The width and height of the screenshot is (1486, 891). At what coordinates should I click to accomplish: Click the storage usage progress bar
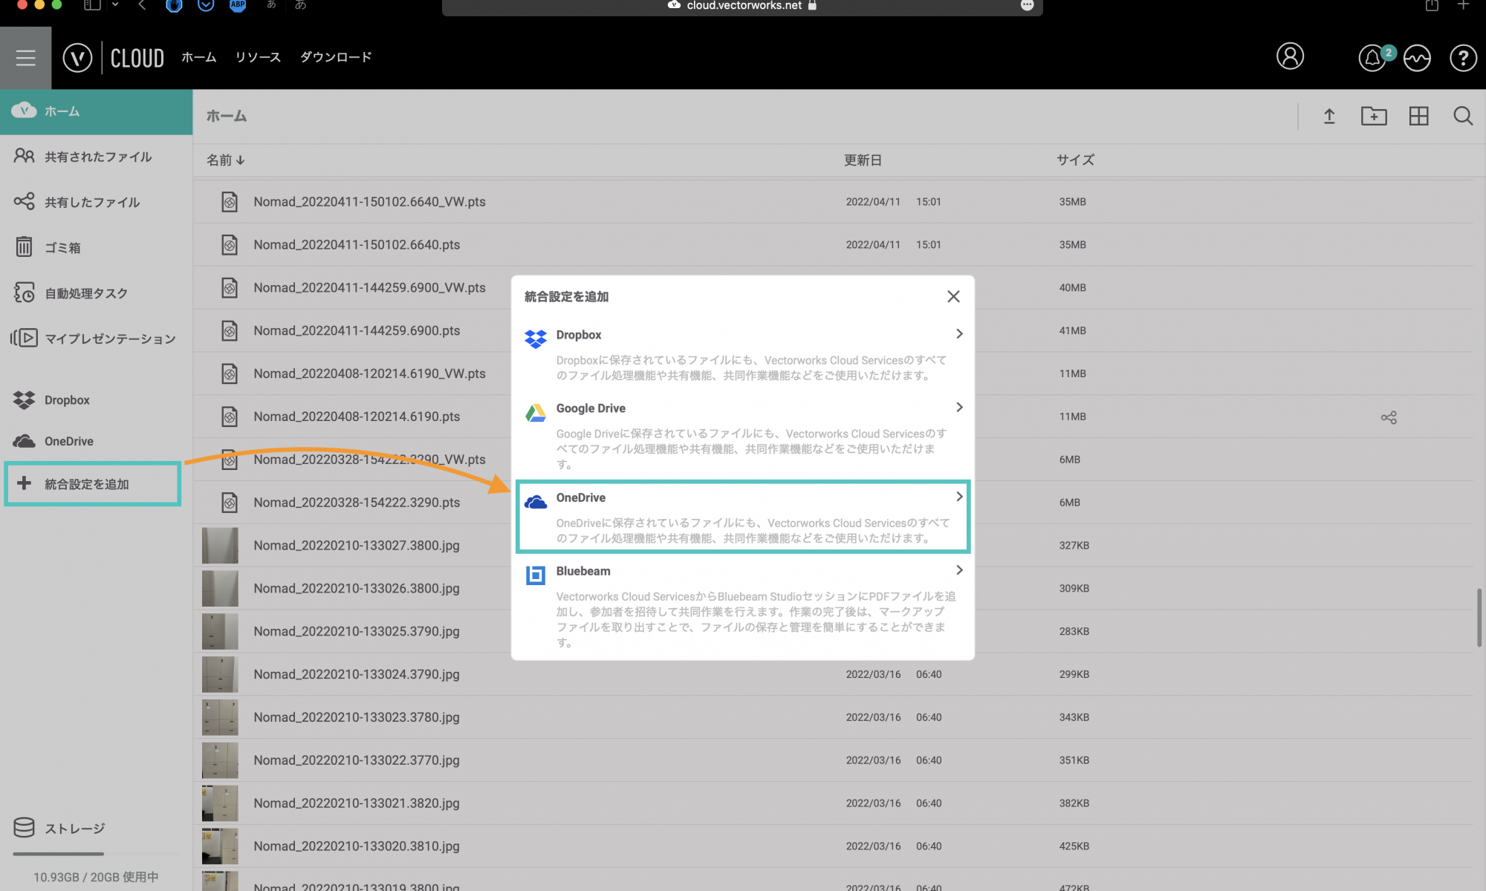tap(97, 854)
